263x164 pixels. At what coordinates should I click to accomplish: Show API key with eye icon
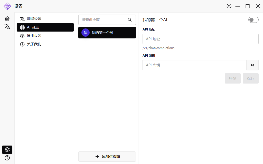pos(252,65)
